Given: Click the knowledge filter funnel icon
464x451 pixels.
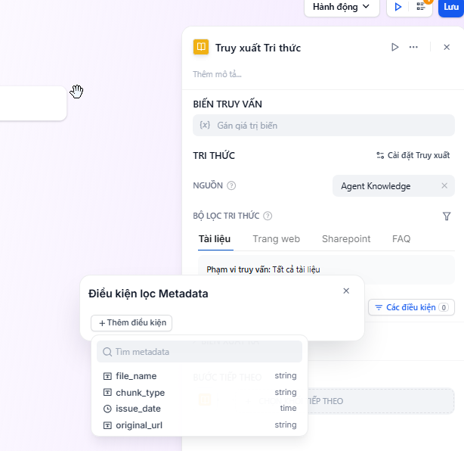Looking at the screenshot, I should 447,216.
